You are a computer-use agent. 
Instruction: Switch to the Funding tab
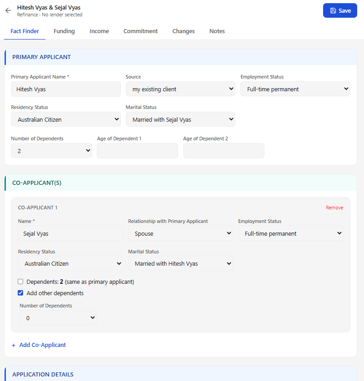64,31
